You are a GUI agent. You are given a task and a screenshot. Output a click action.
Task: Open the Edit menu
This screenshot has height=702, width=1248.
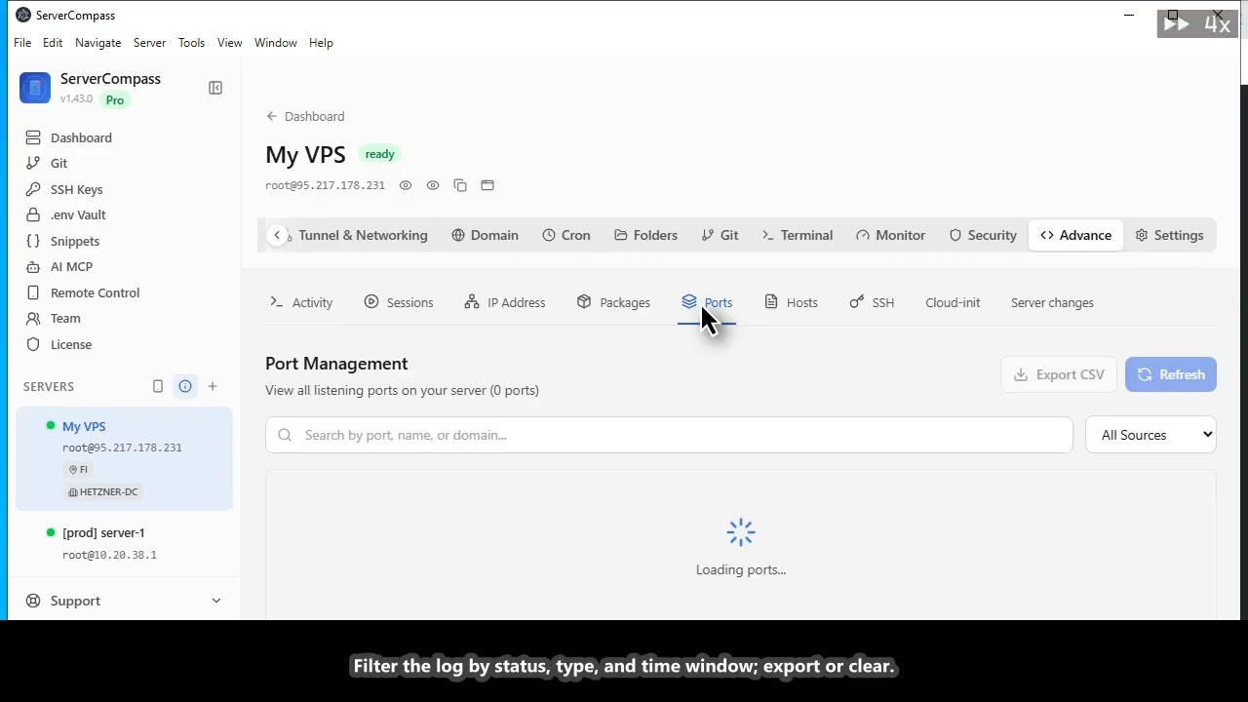pyautogui.click(x=53, y=43)
